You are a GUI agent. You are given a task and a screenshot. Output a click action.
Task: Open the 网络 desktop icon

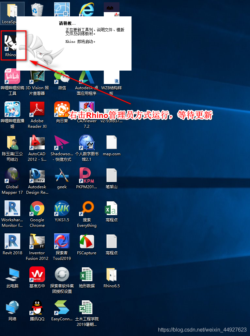[x=12, y=310]
